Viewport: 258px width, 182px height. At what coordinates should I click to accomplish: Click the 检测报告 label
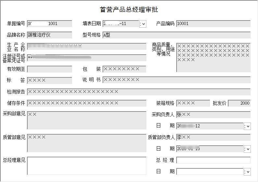point(16,92)
